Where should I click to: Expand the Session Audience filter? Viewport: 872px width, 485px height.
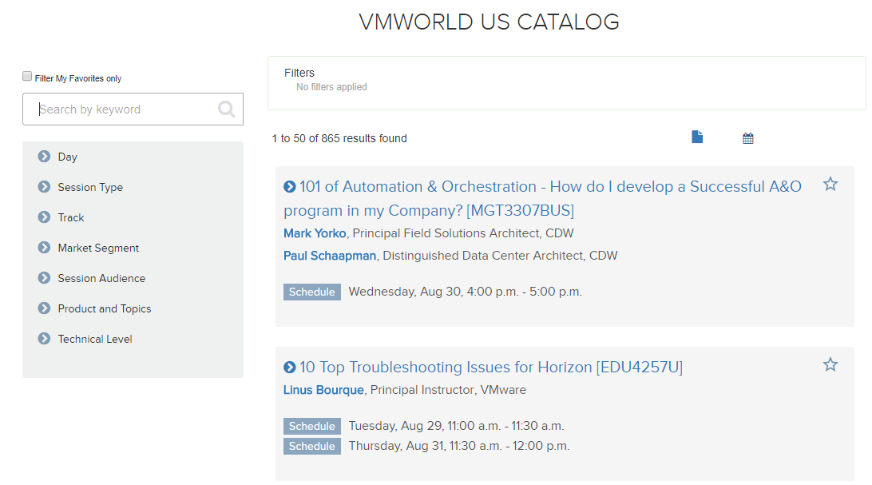[x=44, y=278]
